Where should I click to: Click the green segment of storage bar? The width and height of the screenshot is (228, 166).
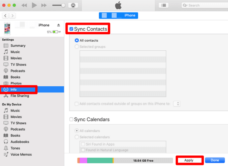pos(100,161)
